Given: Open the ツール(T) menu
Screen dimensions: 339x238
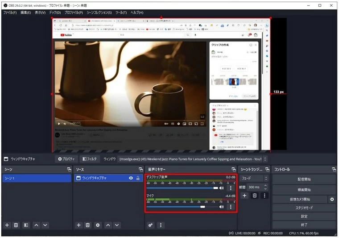Looking at the screenshot, I should (121, 13).
